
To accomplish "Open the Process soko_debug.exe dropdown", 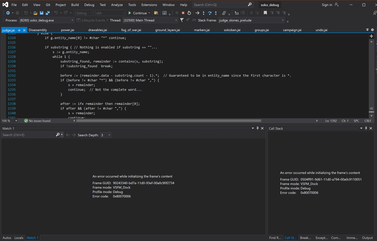I will (x=46, y=20).
